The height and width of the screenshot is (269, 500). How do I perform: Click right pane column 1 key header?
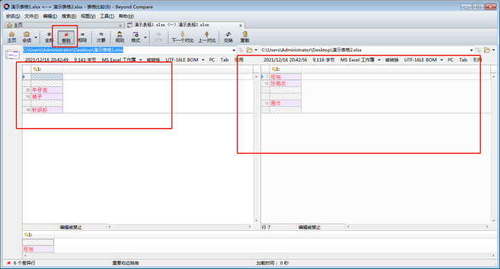click(x=285, y=69)
